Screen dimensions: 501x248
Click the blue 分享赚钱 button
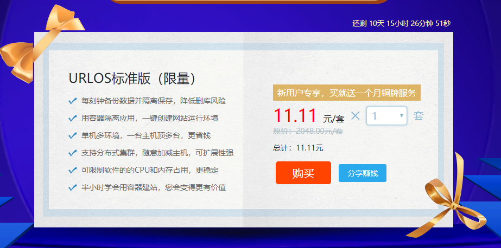click(x=363, y=173)
